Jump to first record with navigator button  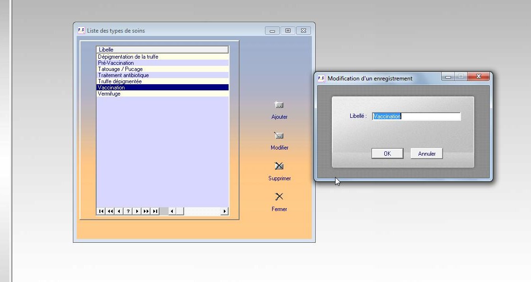point(101,211)
